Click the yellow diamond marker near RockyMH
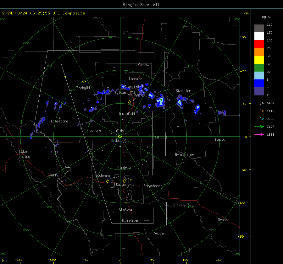Image resolution: width=283 pixels, height=264 pixels. pyautogui.click(x=84, y=82)
